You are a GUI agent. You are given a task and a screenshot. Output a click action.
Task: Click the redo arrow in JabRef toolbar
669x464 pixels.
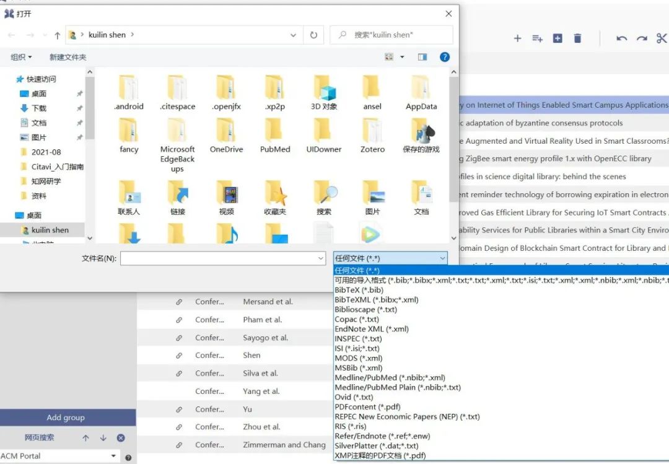click(642, 38)
